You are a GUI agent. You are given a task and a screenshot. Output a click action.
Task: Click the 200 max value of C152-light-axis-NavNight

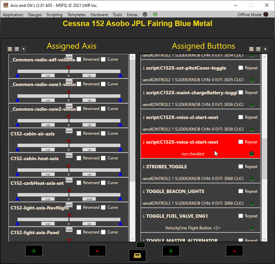pyautogui.click(x=89, y=224)
